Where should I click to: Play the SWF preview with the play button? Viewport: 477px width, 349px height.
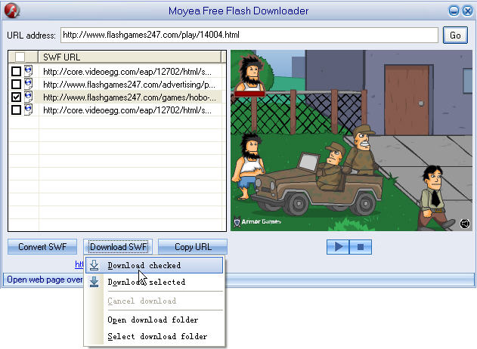[x=338, y=246]
